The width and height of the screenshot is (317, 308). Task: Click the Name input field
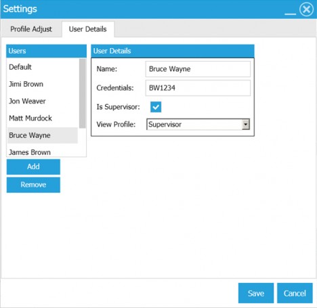coord(198,69)
